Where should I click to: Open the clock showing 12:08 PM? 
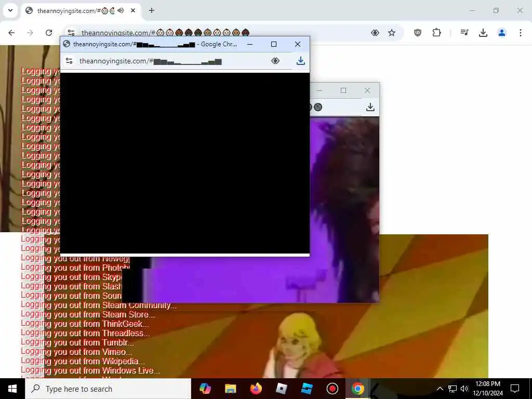488,389
